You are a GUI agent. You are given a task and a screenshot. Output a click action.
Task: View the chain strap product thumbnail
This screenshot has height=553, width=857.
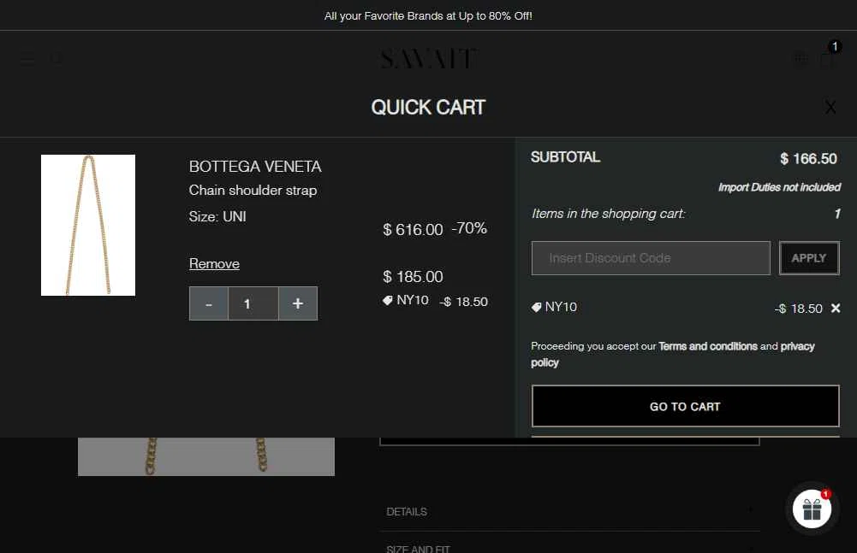pyautogui.click(x=88, y=225)
